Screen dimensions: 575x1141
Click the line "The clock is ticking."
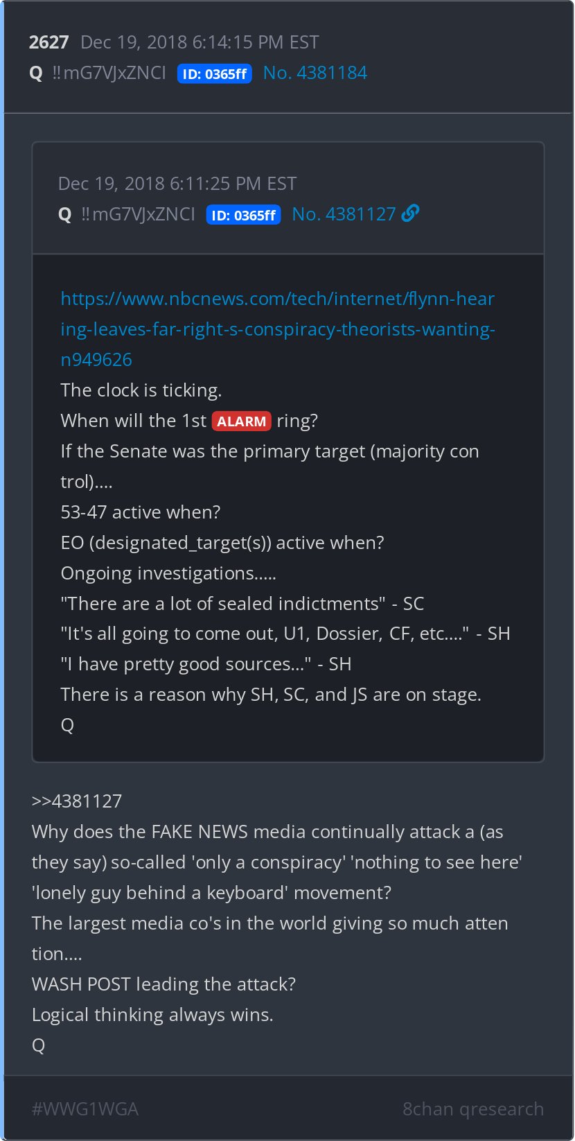pos(141,390)
